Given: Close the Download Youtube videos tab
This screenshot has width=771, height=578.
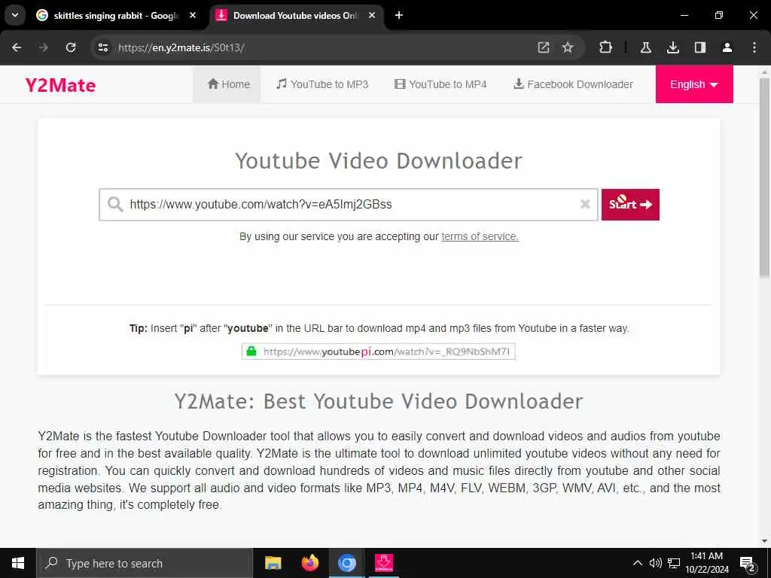Looking at the screenshot, I should (372, 15).
